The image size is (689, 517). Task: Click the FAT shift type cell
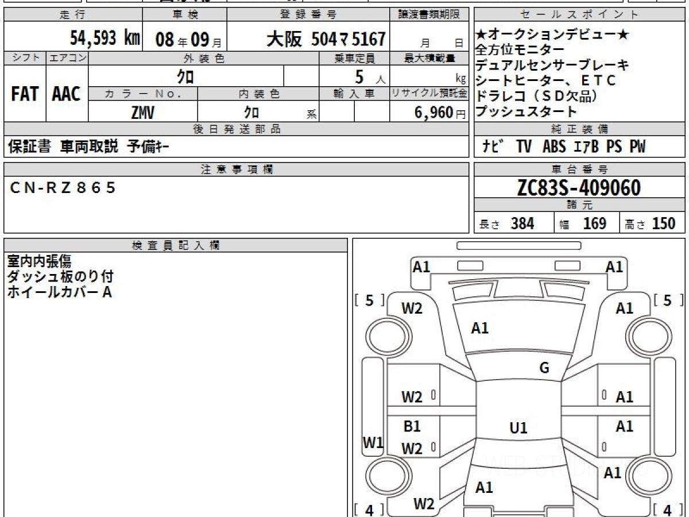point(25,94)
